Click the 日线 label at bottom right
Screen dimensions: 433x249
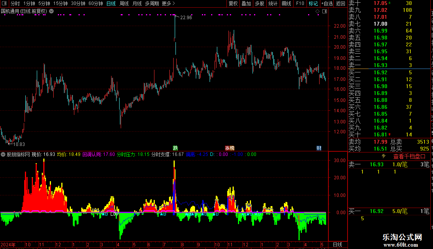coord(338,244)
